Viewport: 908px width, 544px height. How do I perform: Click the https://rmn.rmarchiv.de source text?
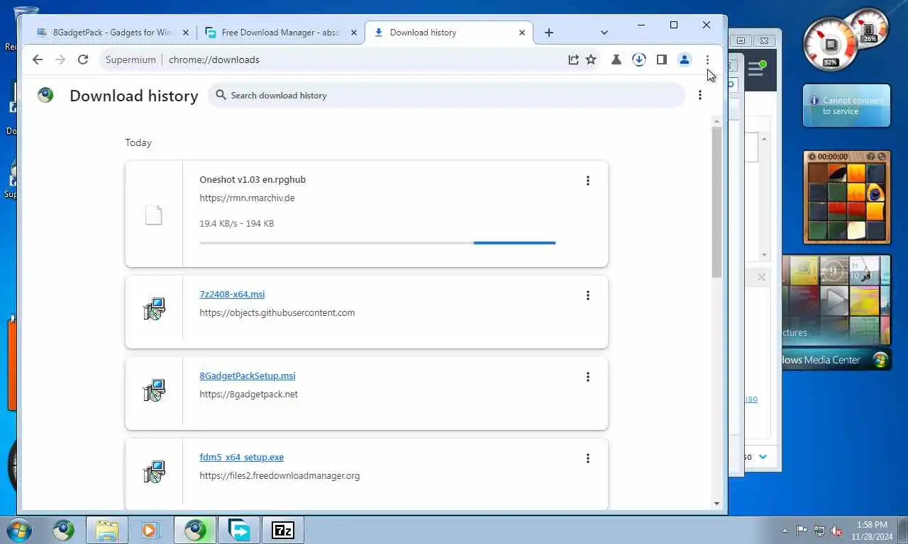tap(247, 198)
